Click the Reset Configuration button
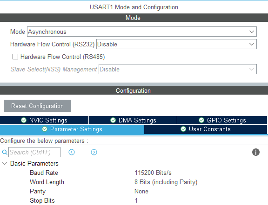Image resolution: width=268 pixels, height=205 pixels. [37, 106]
